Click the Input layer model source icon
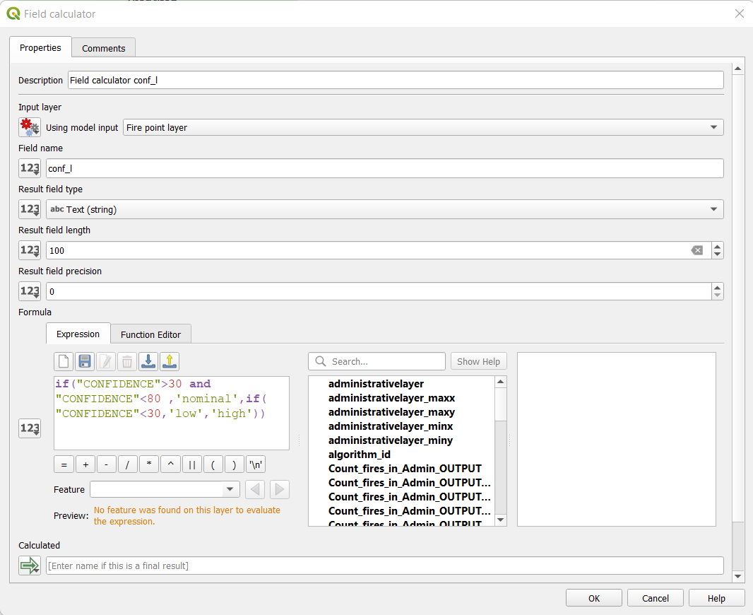The width and height of the screenshot is (753, 615). 30,127
